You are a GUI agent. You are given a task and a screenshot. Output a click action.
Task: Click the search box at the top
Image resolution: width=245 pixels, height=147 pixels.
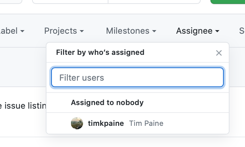point(116,2)
